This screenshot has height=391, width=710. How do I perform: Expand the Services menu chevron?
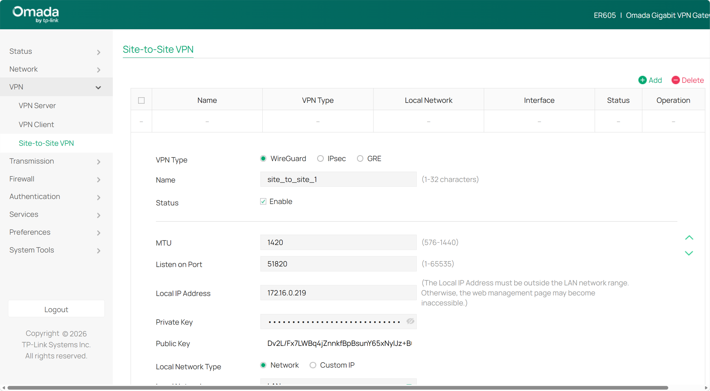click(x=98, y=215)
